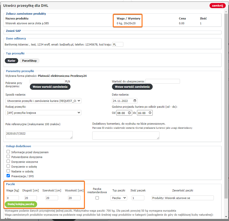The height and width of the screenshot is (221, 229).
Task: Insert order value for insurance field
Action: tap(132, 87)
